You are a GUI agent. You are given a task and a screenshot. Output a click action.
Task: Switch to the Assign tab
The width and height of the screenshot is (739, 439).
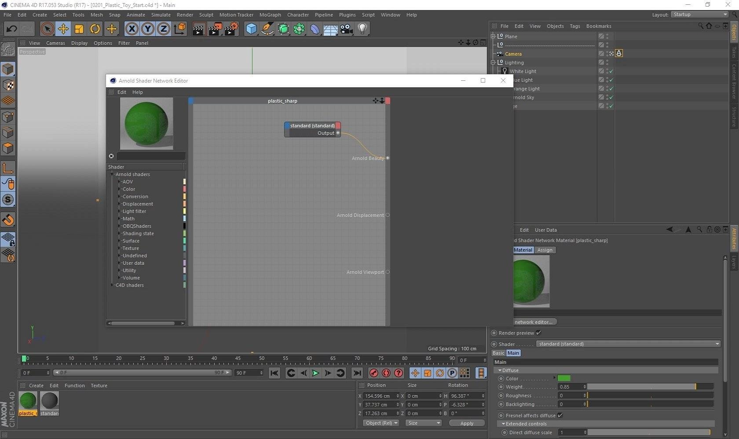[x=545, y=250]
